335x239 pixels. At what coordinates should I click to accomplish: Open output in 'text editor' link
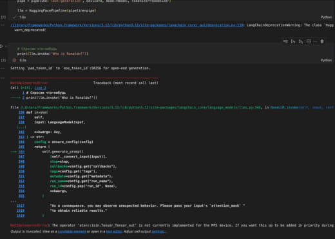point(114,231)
